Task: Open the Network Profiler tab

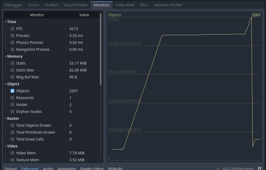Action: [x=168, y=5]
